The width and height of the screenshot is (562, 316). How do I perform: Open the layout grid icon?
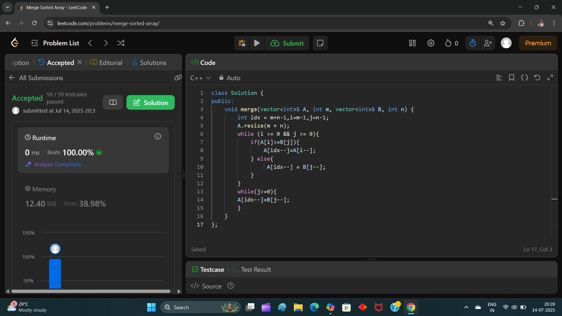point(413,43)
